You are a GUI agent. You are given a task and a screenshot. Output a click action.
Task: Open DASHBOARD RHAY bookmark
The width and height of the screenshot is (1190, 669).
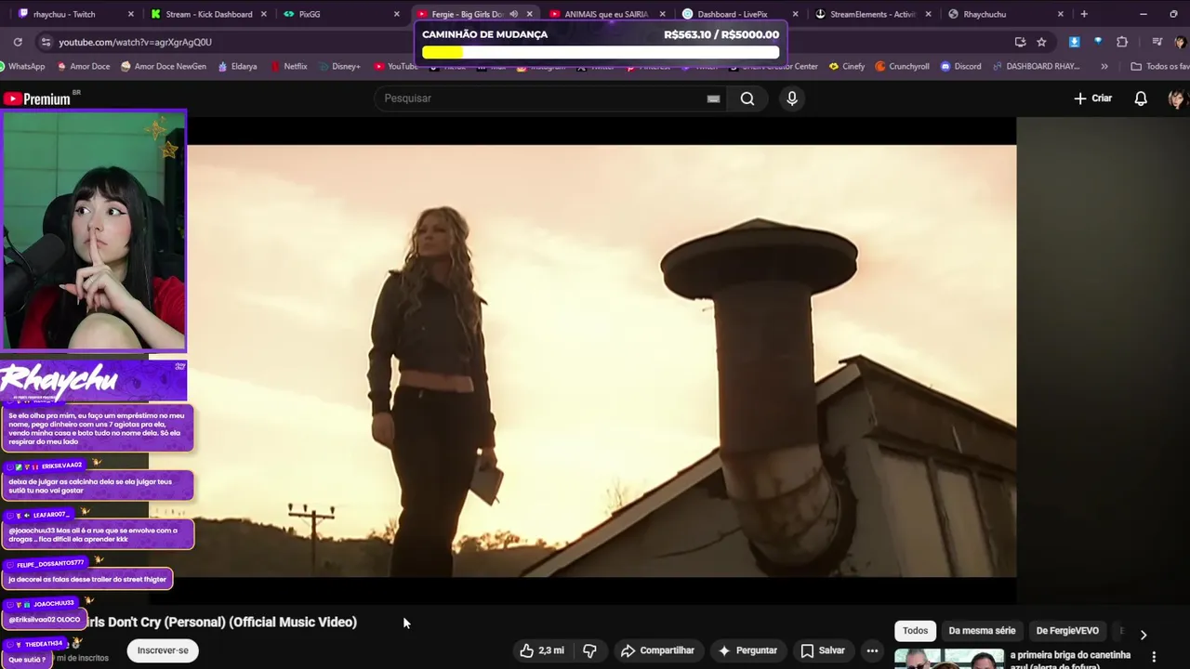(x=1036, y=66)
